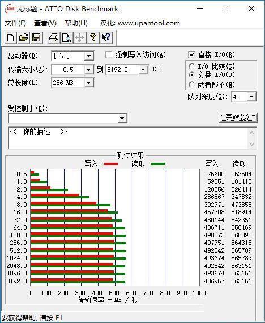The image size is (265, 323).
Task: Click the 8192.0 row label in chart
Action: click(16, 281)
